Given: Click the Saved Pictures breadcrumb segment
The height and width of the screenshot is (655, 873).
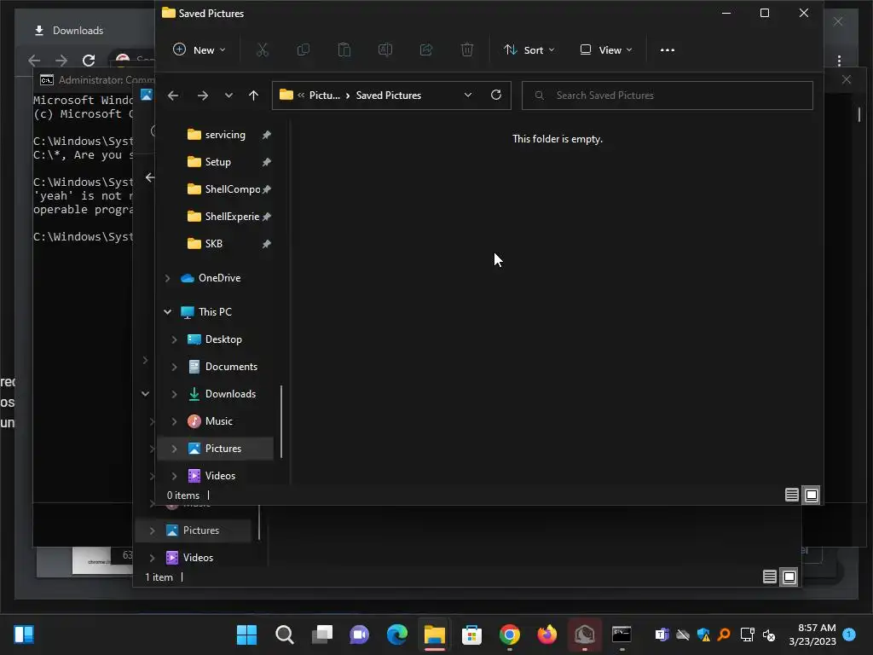Looking at the screenshot, I should [x=389, y=96].
